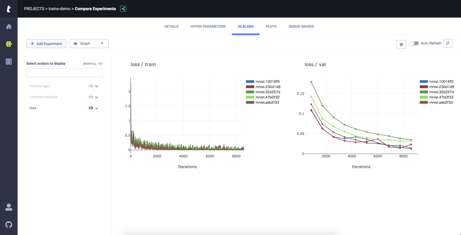461x235 pixels.
Task: Toggle mnist.32e257d in loss/val legend
Action: coord(436,92)
